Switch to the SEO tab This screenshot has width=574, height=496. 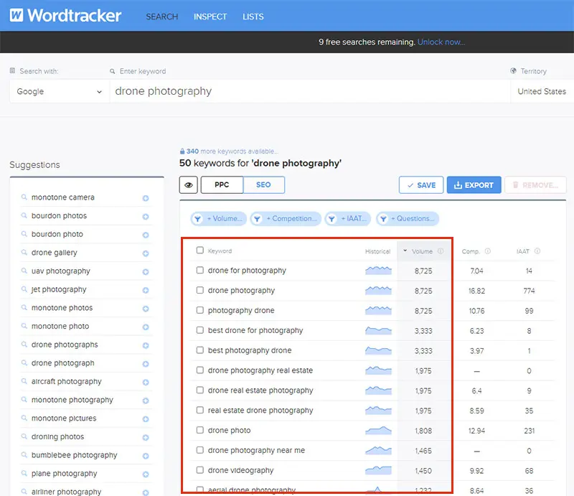(263, 185)
